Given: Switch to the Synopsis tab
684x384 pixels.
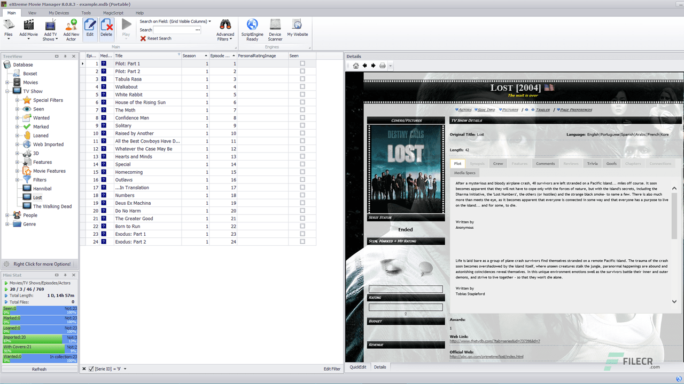Looking at the screenshot, I should [477, 163].
